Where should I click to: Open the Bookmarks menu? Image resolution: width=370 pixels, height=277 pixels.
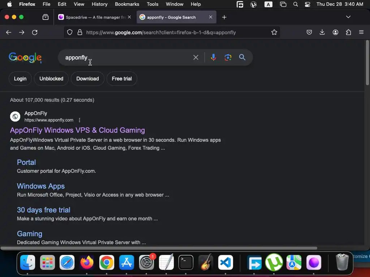coord(127,4)
